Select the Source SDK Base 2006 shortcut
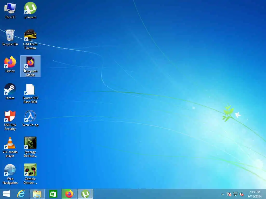This screenshot has height=199, width=266. coord(30,93)
